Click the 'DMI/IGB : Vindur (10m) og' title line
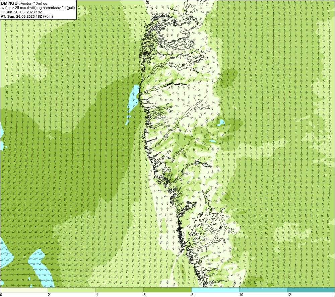 tap(24, 3)
